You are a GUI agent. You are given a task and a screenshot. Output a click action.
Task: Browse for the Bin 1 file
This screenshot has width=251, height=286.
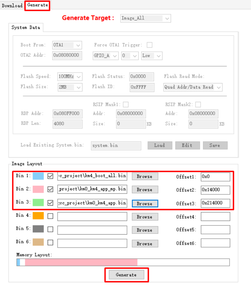[145, 176]
